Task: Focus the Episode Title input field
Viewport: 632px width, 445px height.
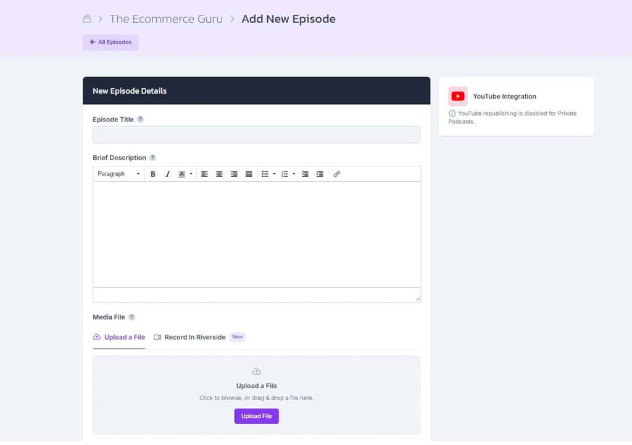Action: pos(256,134)
